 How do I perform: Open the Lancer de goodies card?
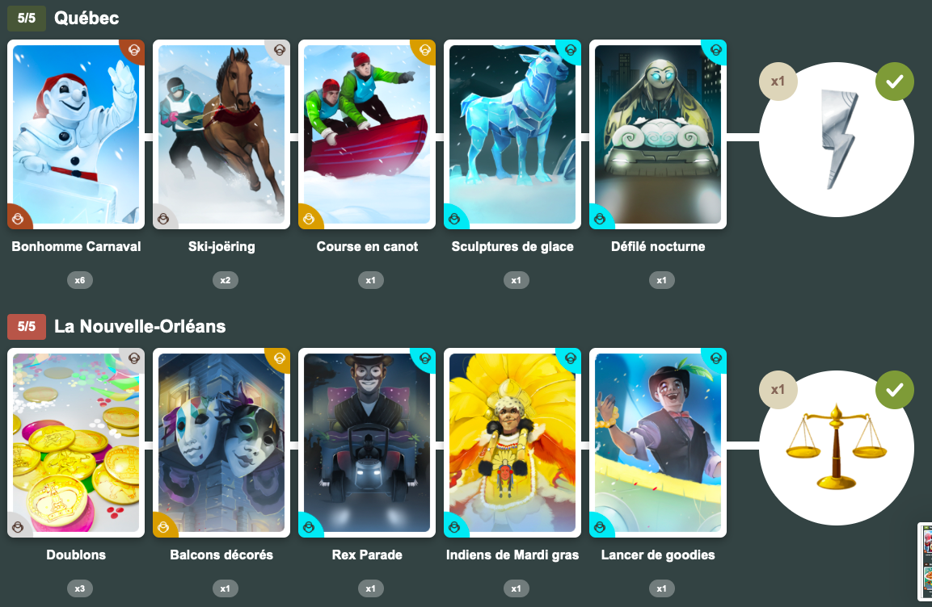pos(658,443)
